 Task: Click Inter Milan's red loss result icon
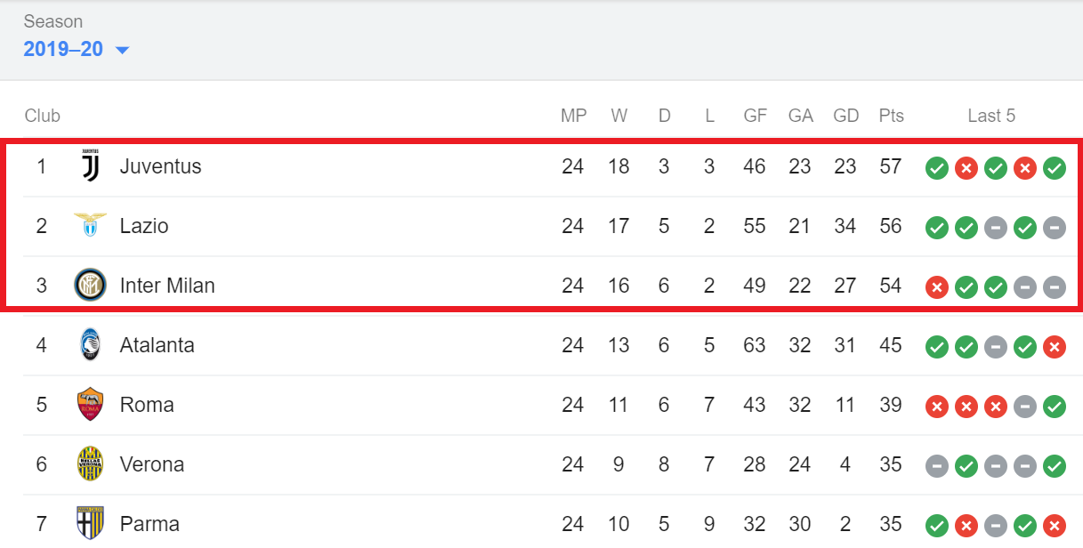936,286
